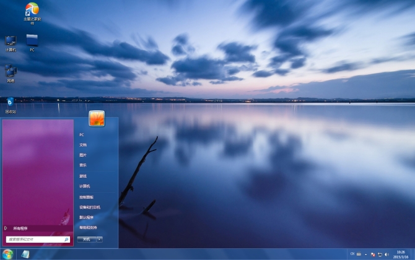
Task: Open the shutdown options arrow
Action: click(x=100, y=240)
